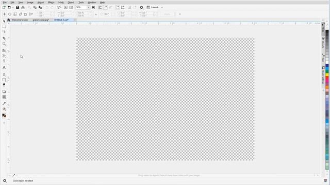
Task: Pick the yellow swatch in color palette
Action: pyautogui.click(x=327, y=75)
